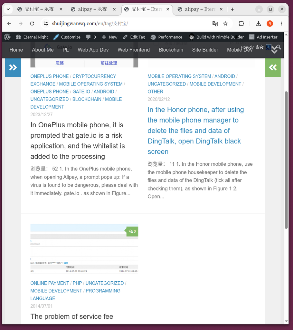The height and width of the screenshot is (330, 293).
Task: Click 'Howdy, 永夜' user account menu
Action: pos(256,47)
